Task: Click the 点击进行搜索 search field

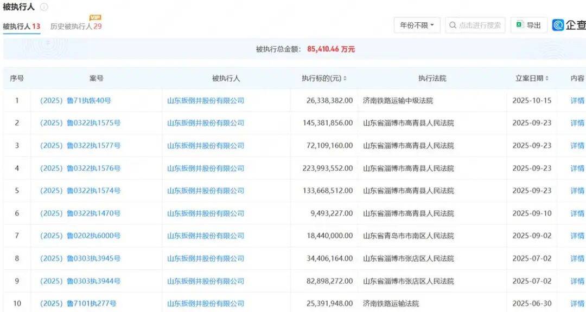Action: click(475, 25)
